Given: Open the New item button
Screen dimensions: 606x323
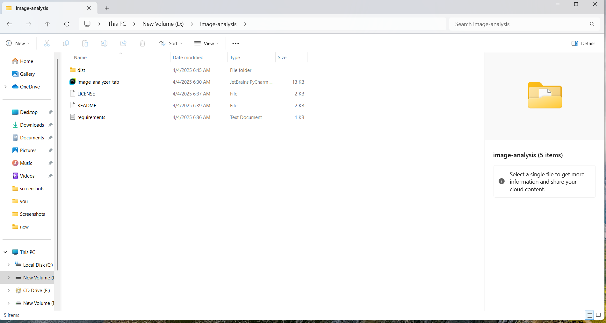Looking at the screenshot, I should pos(18,43).
